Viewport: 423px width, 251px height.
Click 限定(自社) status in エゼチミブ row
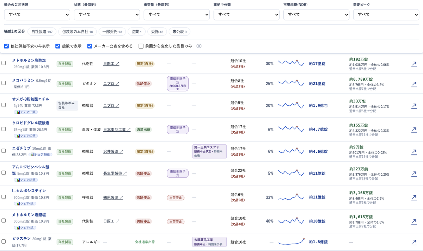click(145, 151)
